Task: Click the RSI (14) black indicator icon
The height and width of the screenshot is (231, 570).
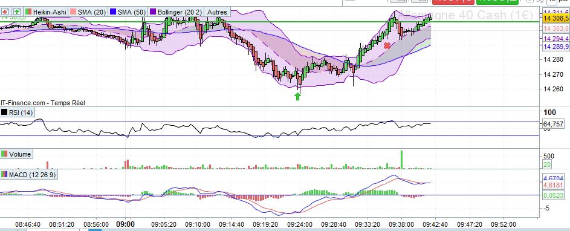Action: (x=4, y=112)
